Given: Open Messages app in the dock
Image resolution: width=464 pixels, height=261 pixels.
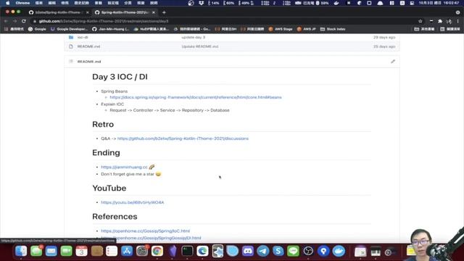Looking at the screenshot, I should pos(36,252).
